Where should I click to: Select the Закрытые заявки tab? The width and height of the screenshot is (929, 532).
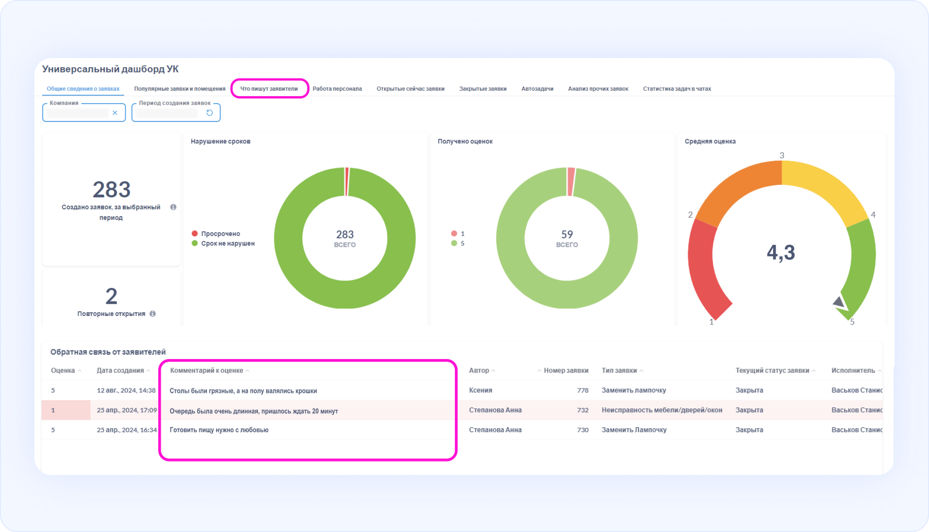(482, 89)
